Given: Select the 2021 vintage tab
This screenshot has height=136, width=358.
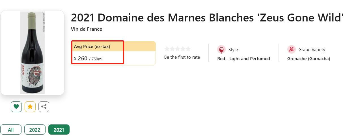Looking at the screenshot, I should click(x=59, y=130).
